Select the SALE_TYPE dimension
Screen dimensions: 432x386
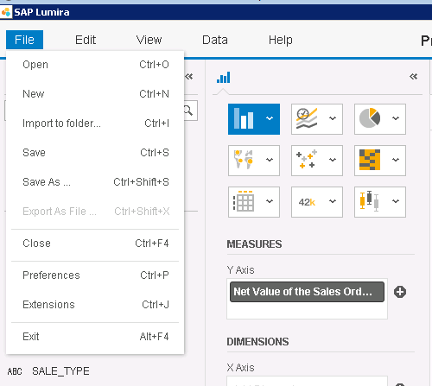(60, 371)
